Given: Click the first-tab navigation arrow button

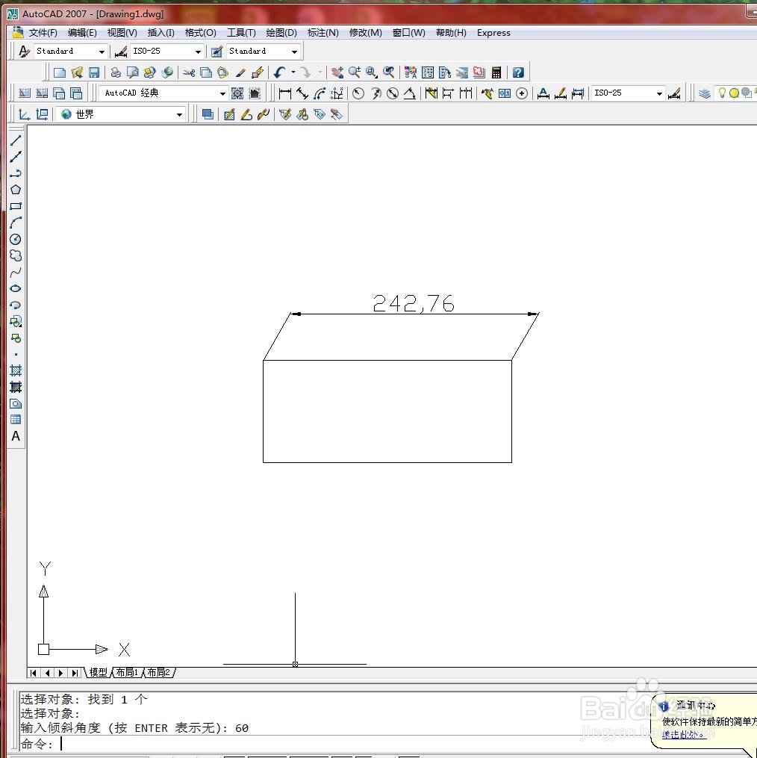Looking at the screenshot, I should (x=34, y=673).
